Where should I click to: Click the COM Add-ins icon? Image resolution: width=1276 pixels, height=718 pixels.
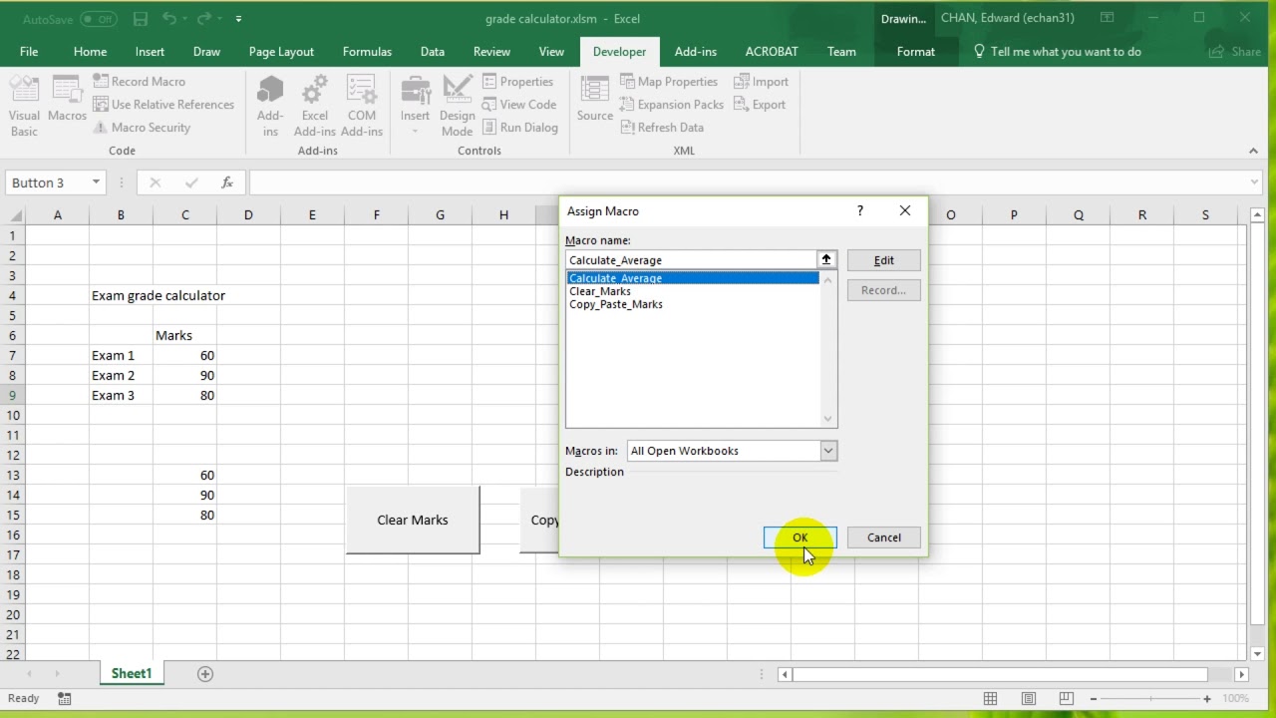pyautogui.click(x=361, y=90)
